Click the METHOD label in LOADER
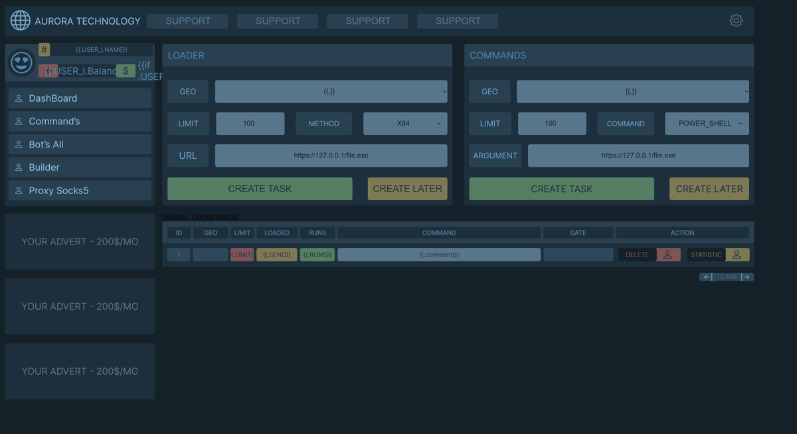This screenshot has width=797, height=434. click(323, 124)
